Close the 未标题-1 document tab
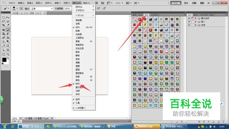Viewport: 229px width, 129px height. (45, 13)
